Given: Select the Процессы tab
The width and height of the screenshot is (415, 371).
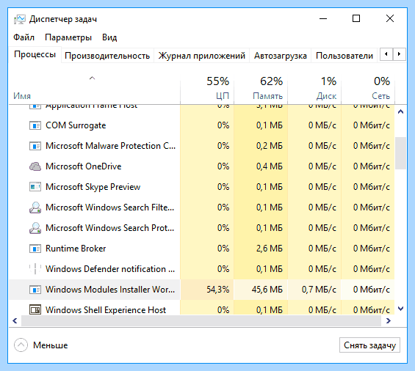Looking at the screenshot, I should (35, 54).
